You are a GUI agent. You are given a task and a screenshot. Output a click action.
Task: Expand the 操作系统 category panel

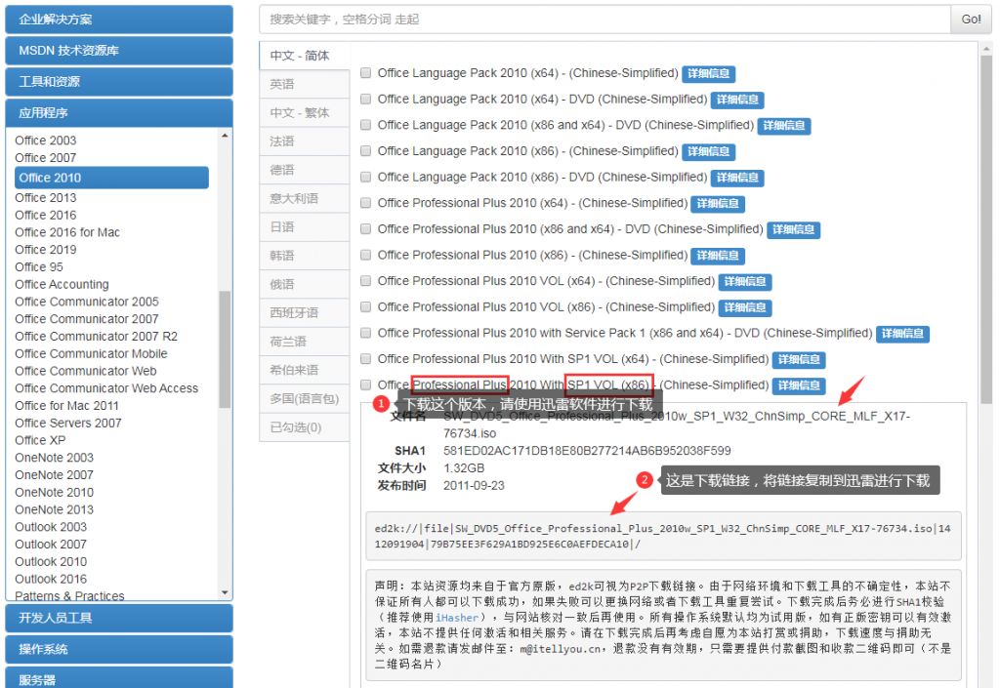pyautogui.click(x=118, y=649)
